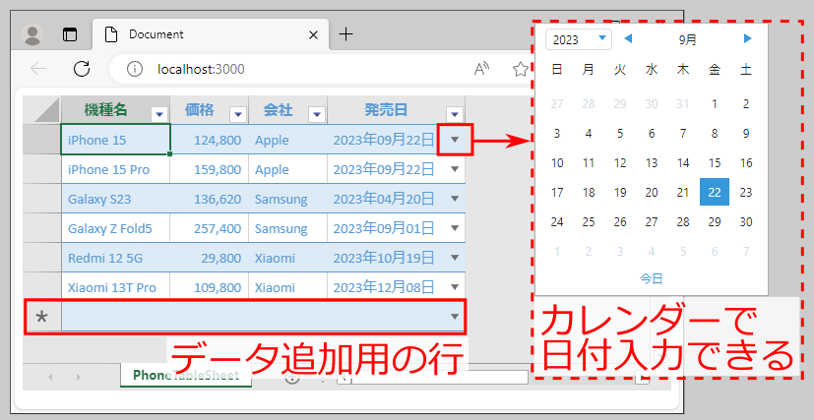Select the 124,800 price cell
This screenshot has width=814, height=420.
pyautogui.click(x=210, y=140)
